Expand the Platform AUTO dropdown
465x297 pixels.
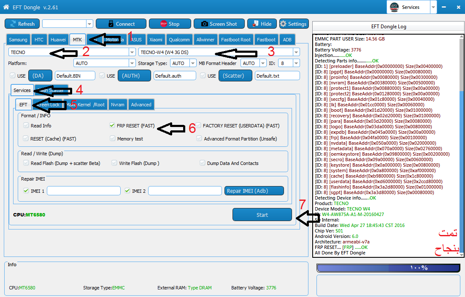click(132, 63)
